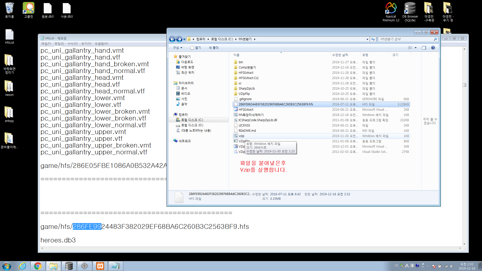Open XAMPP from the taskbar
The height and width of the screenshot is (271, 482).
[x=100, y=266]
